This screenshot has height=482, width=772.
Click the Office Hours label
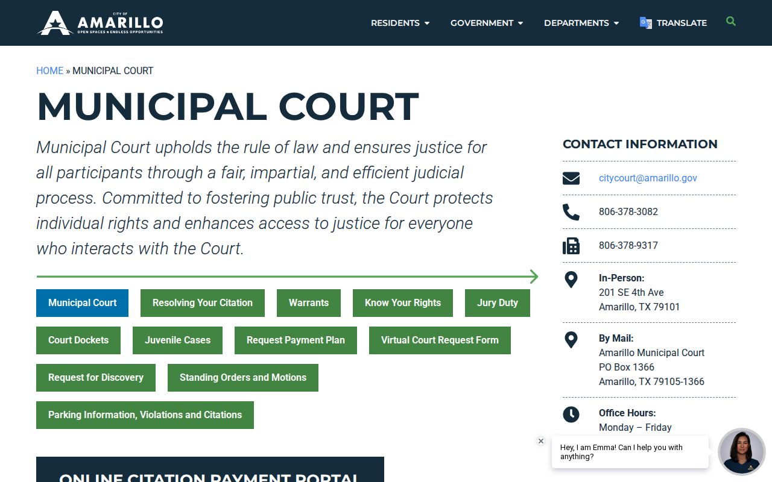pyautogui.click(x=627, y=413)
